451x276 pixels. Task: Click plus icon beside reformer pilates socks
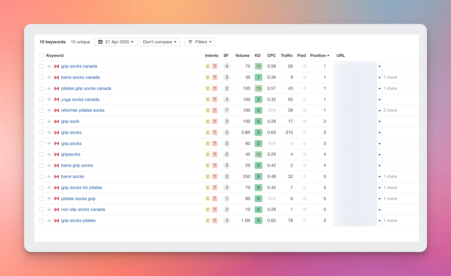[49, 110]
